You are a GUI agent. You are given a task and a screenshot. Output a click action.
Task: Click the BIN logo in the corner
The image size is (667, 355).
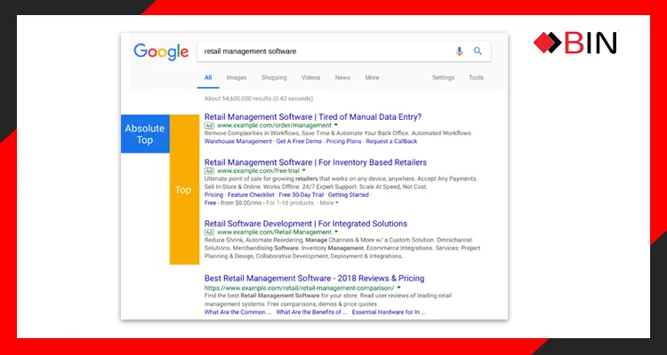[x=575, y=42]
